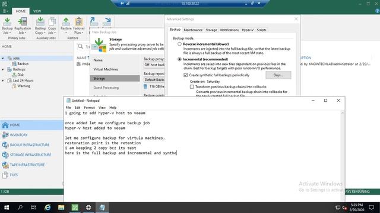This screenshot has width=380, height=213.
Task: Open the Failover Plan ribbon button
Action: tap(79, 26)
